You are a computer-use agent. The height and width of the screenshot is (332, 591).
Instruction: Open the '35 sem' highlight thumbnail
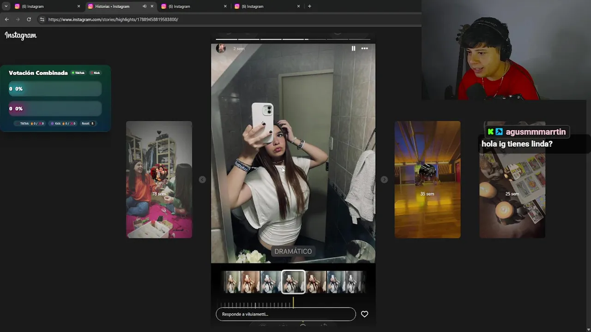428,179
